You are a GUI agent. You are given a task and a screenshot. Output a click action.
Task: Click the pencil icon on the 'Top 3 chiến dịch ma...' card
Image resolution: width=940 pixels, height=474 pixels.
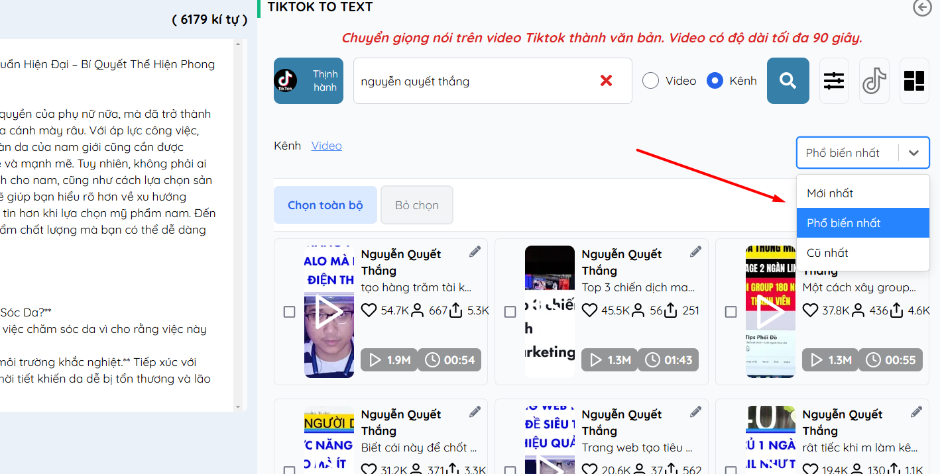696,252
